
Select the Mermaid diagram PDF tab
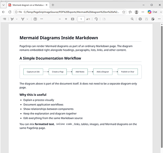pyautogui.click(x=28, y=5)
